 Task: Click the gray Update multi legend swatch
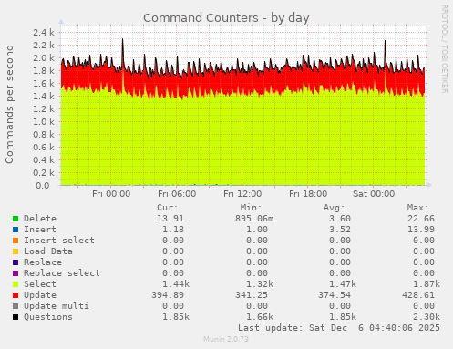tap(15, 306)
